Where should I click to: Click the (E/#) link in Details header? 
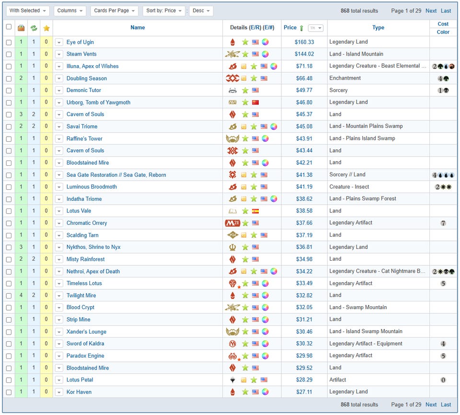pyautogui.click(x=268, y=27)
